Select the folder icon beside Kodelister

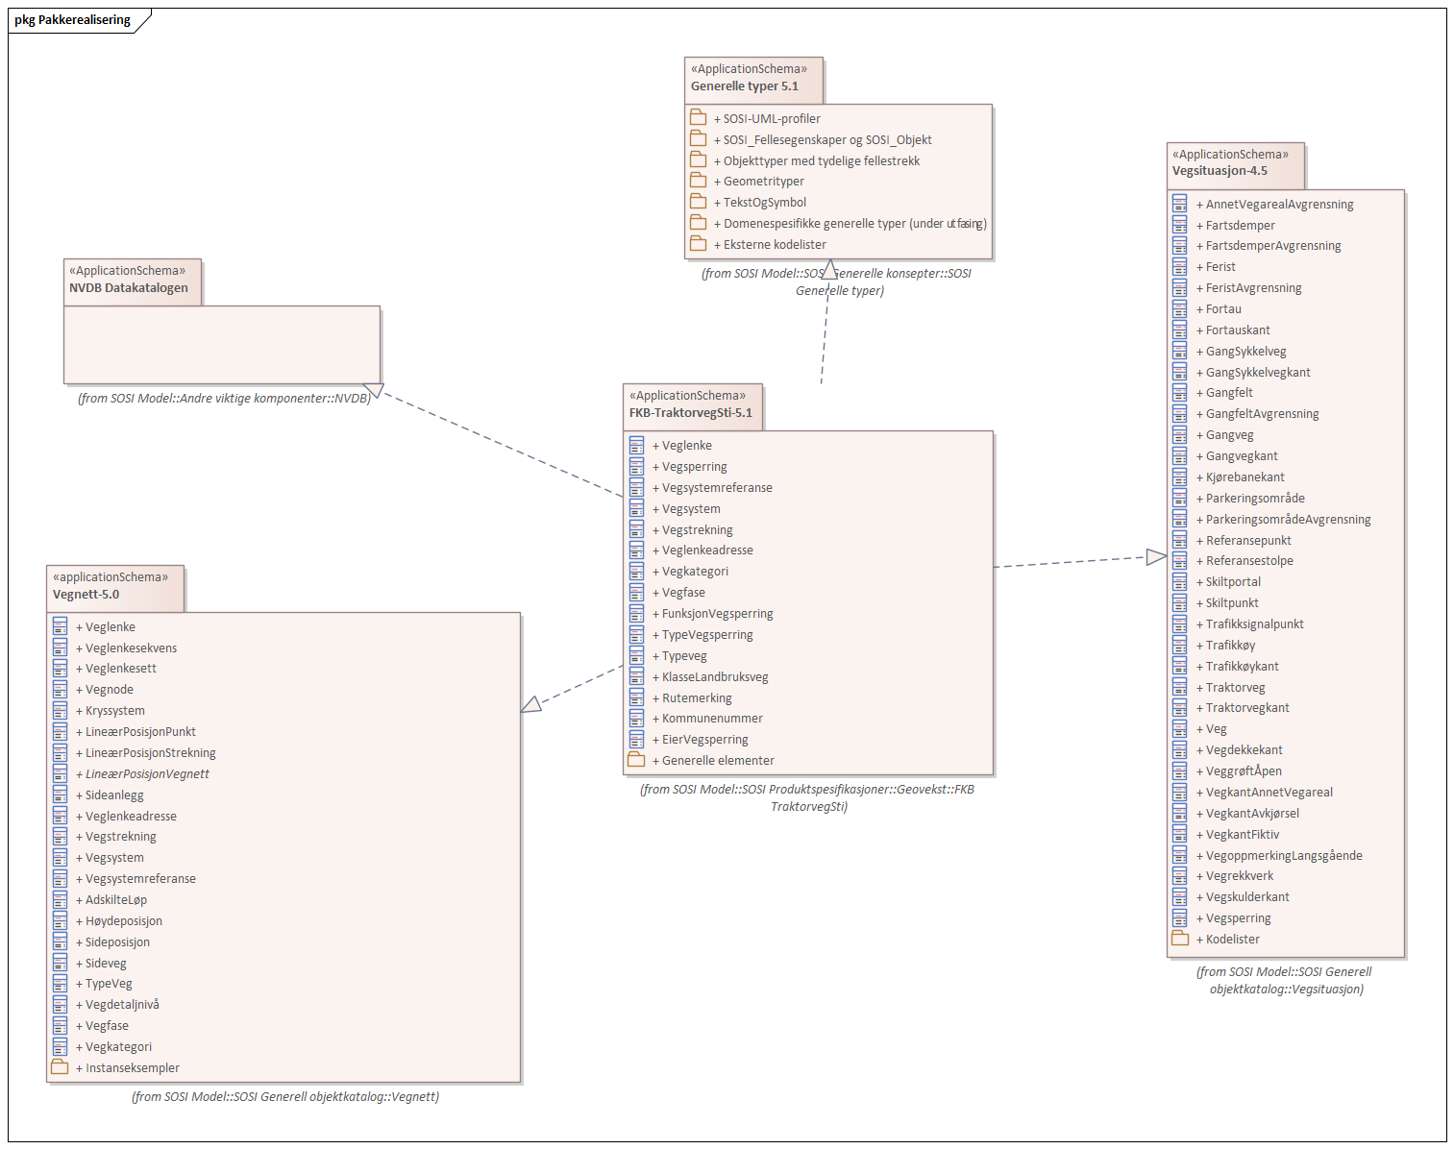tap(1179, 939)
